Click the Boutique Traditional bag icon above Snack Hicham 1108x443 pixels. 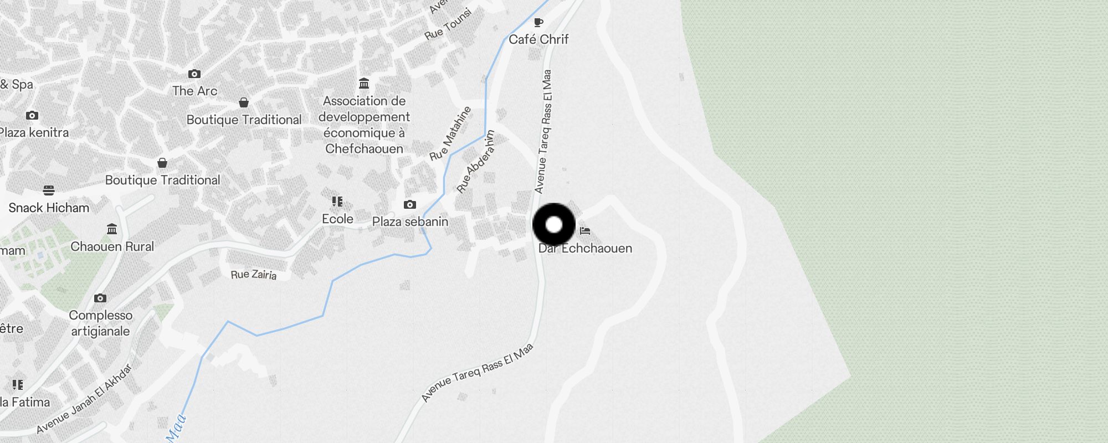pyautogui.click(x=162, y=163)
